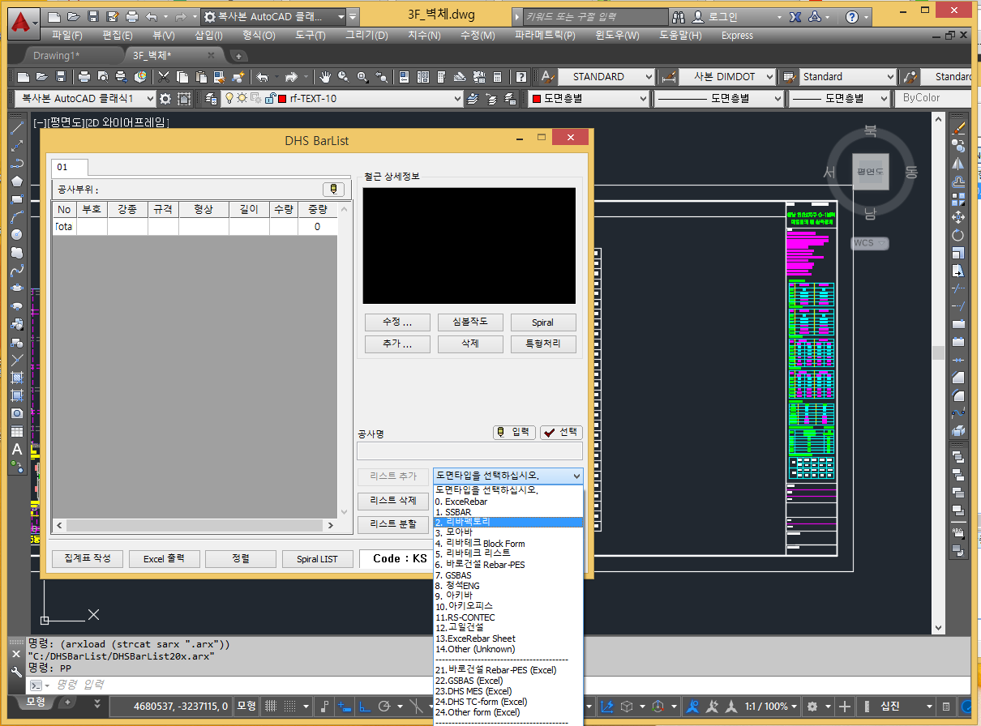Image resolution: width=981 pixels, height=726 pixels.
Task: Select the Multiline Text 'A' tool
Action: click(x=17, y=449)
